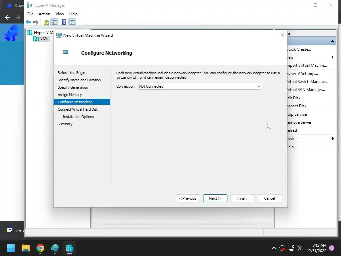
Task: Go to Specify Name and Location step
Action: 79,80
